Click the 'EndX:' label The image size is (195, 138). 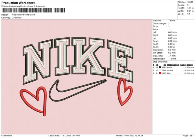156,44
